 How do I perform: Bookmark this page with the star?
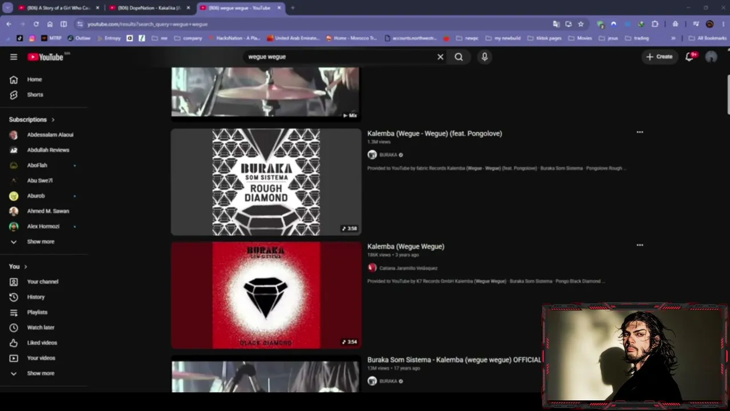point(581,24)
